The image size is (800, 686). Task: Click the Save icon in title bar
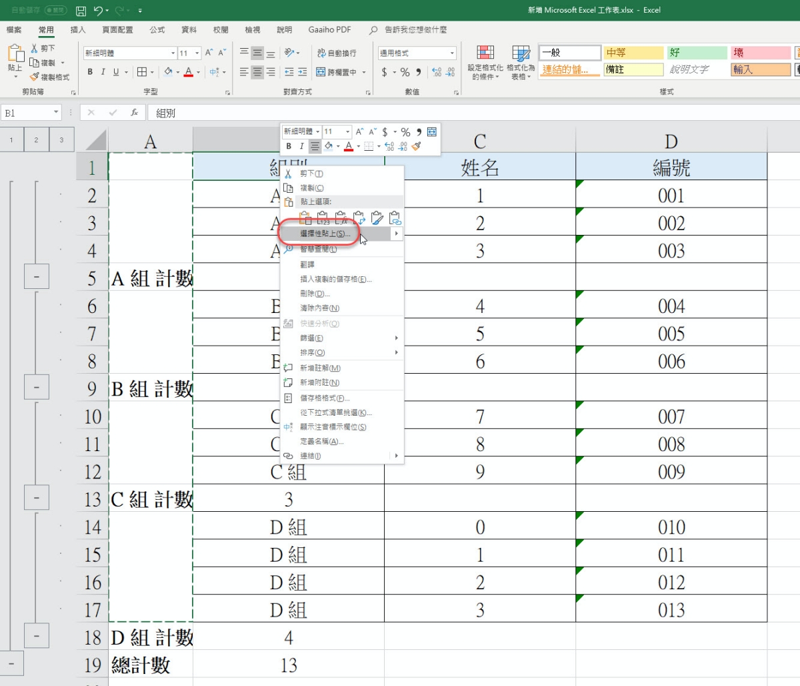[81, 11]
